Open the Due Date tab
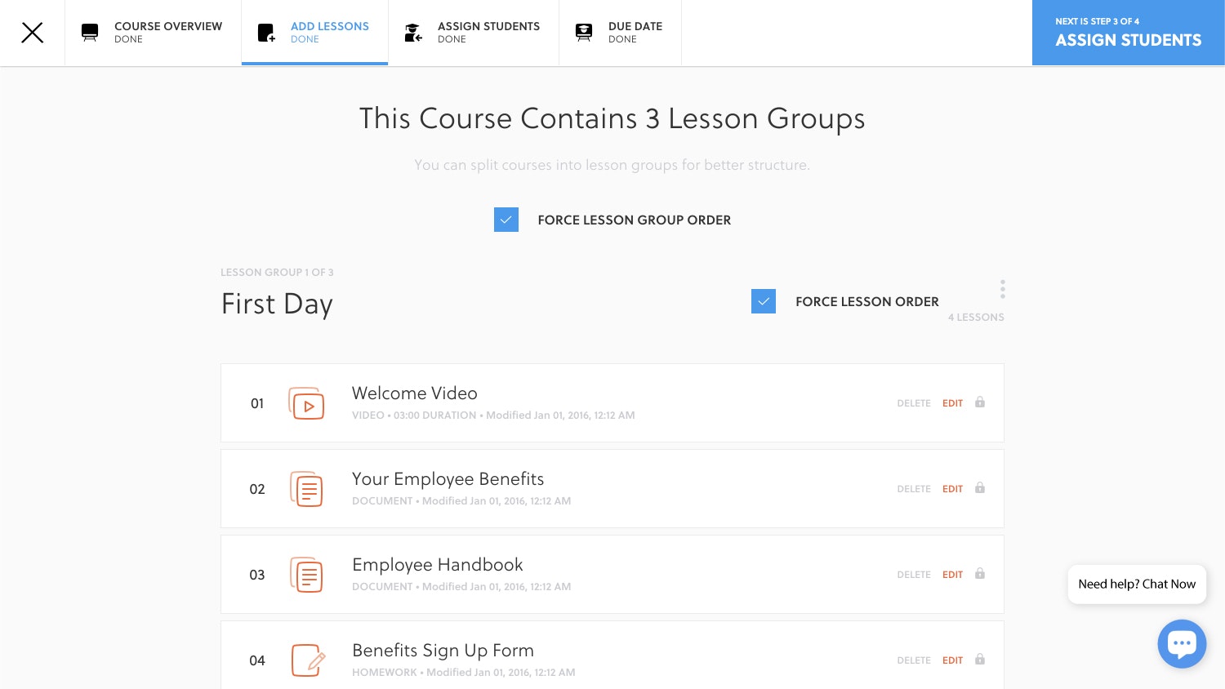The height and width of the screenshot is (689, 1225). click(620, 33)
